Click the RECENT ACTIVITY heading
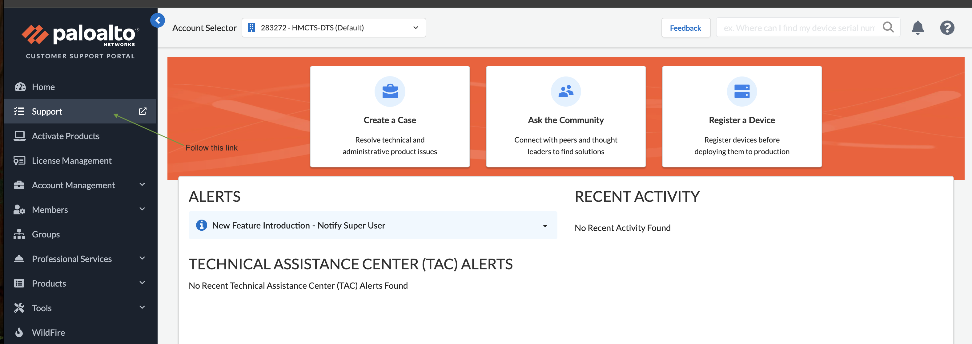This screenshot has height=344, width=972. click(x=637, y=197)
